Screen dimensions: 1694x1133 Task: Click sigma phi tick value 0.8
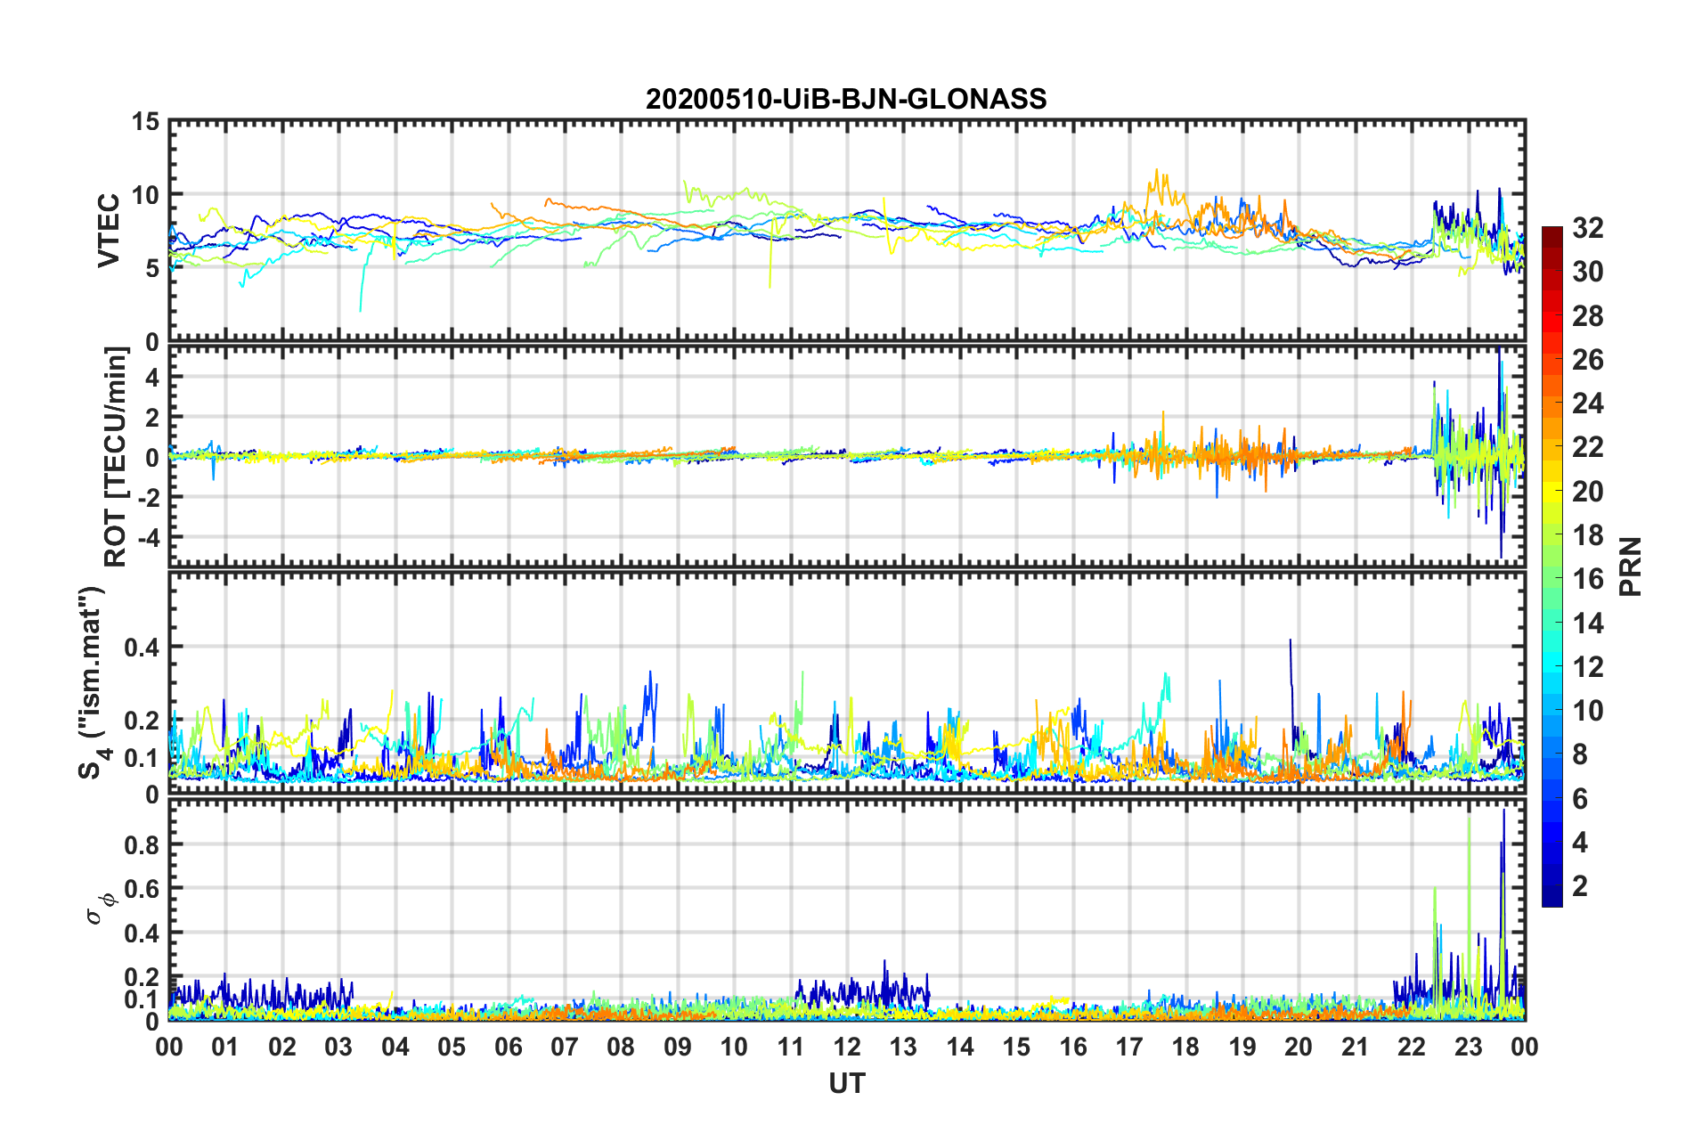(x=142, y=844)
